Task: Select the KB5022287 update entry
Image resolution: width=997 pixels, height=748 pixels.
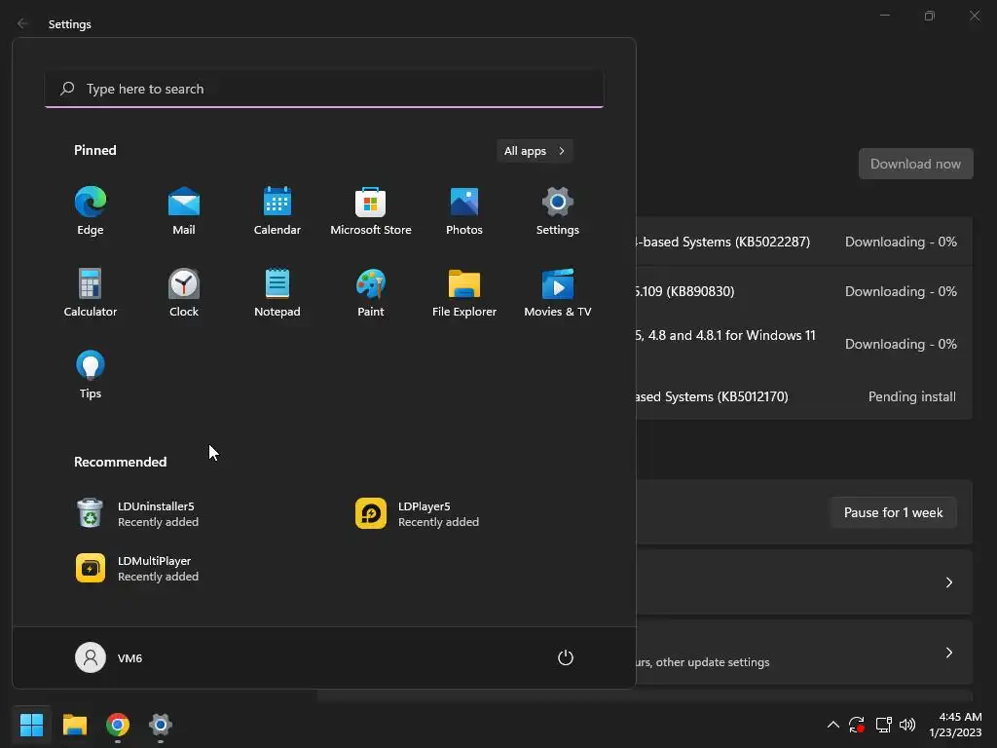Action: click(804, 242)
